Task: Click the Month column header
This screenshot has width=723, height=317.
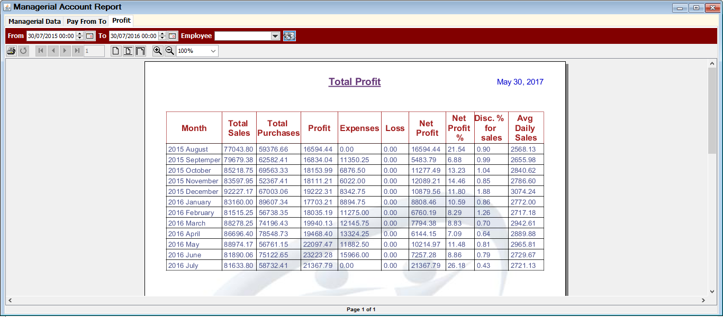Action: point(194,128)
